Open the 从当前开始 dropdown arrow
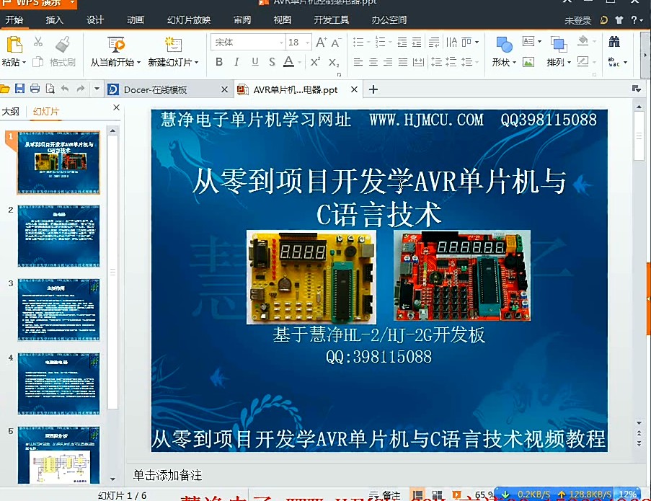Screen dimensions: 651x501 point(138,63)
